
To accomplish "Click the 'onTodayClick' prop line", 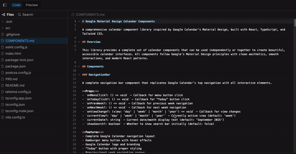I will point(136,99).
